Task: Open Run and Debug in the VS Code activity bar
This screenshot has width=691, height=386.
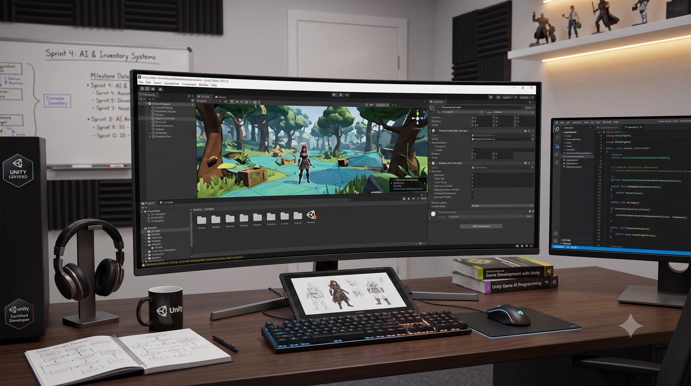Action: (x=557, y=154)
